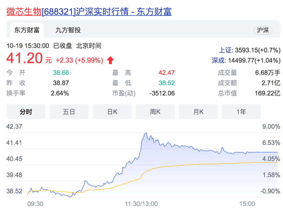The width and height of the screenshot is (283, 208).
Task: Click the current price 41.20
Action: (24, 58)
